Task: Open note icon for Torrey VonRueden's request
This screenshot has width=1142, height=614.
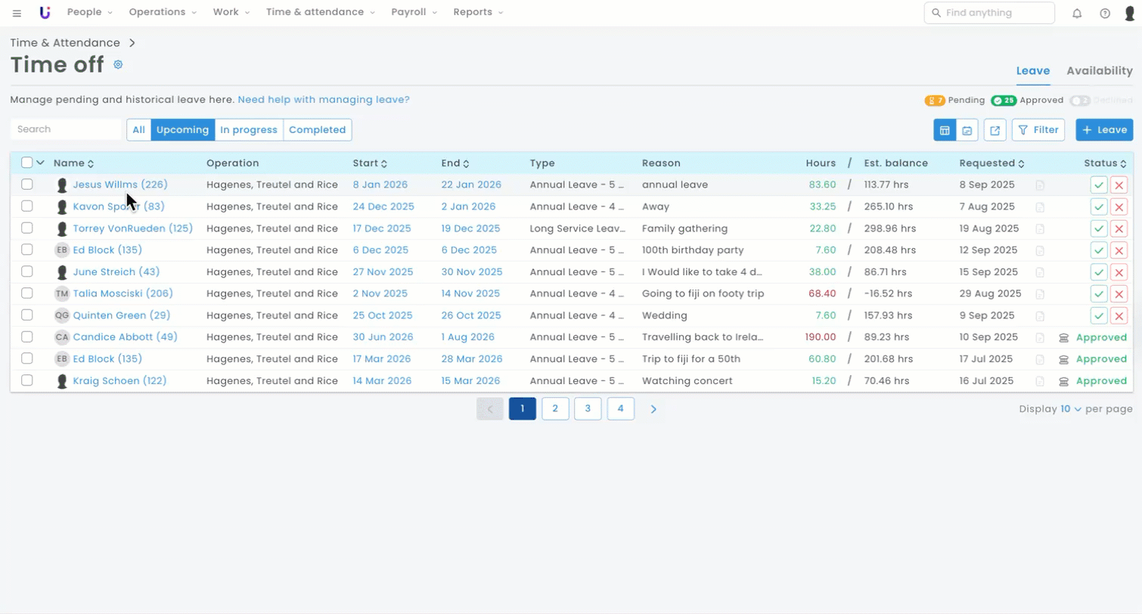Action: [x=1041, y=228]
